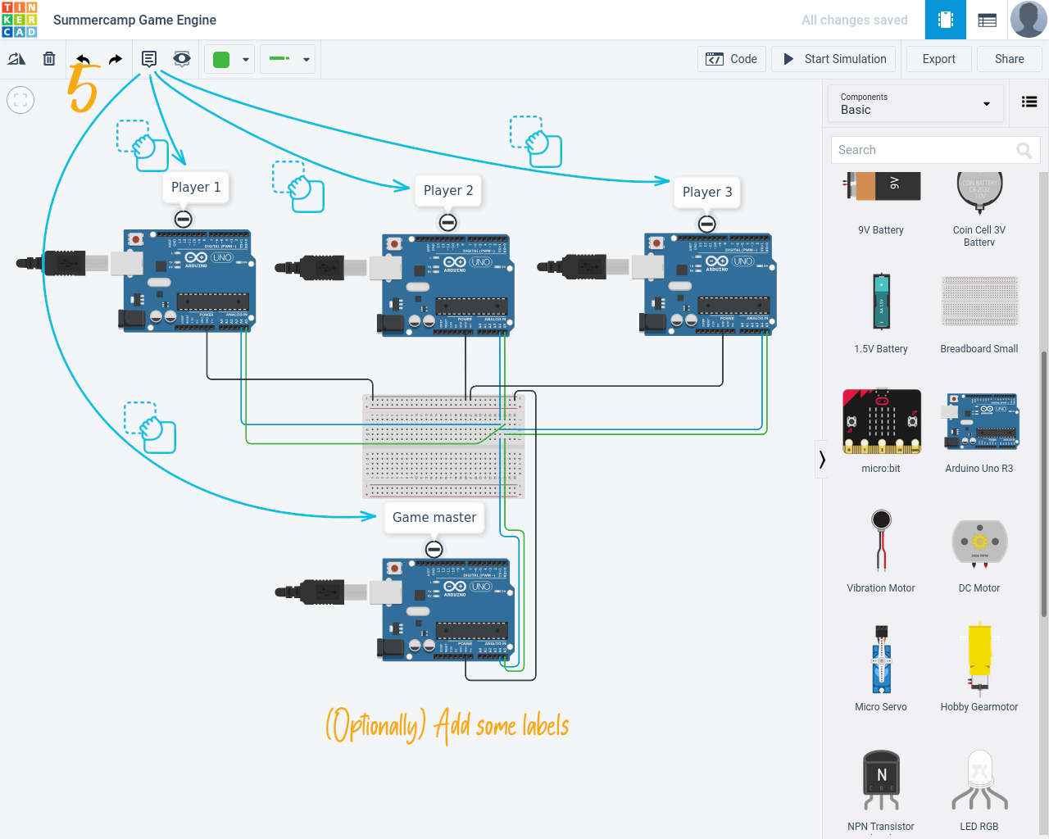
Task: Delete selection with the trash icon
Action: point(49,59)
